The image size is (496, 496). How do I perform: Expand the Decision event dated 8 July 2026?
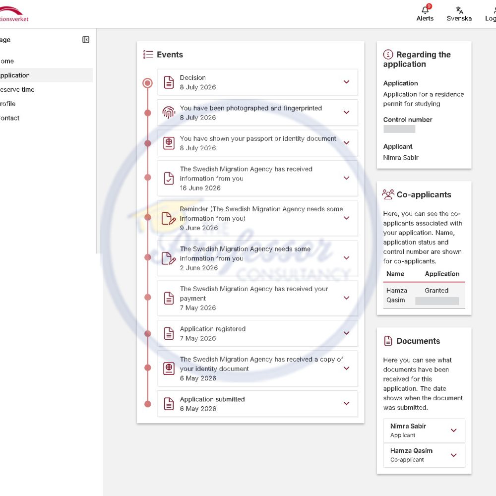[x=346, y=82]
